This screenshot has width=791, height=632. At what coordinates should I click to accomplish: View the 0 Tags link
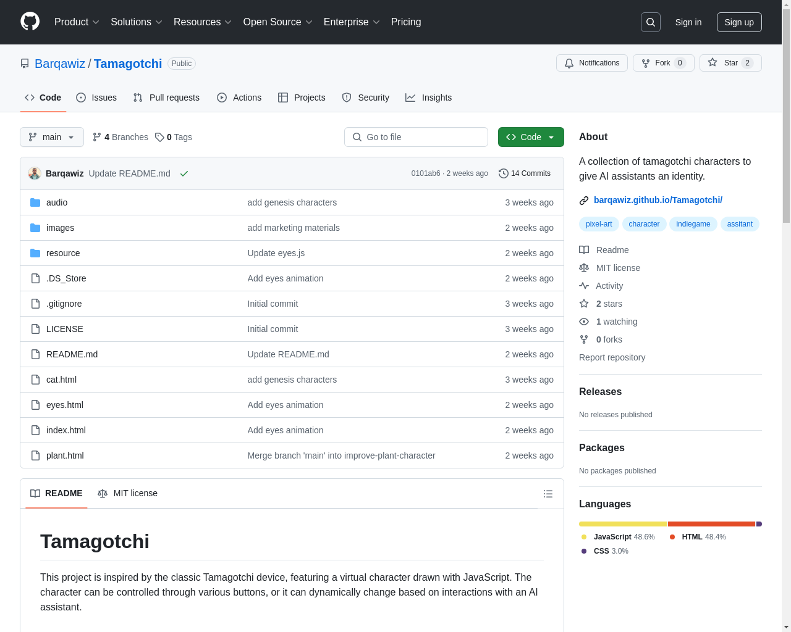click(174, 137)
